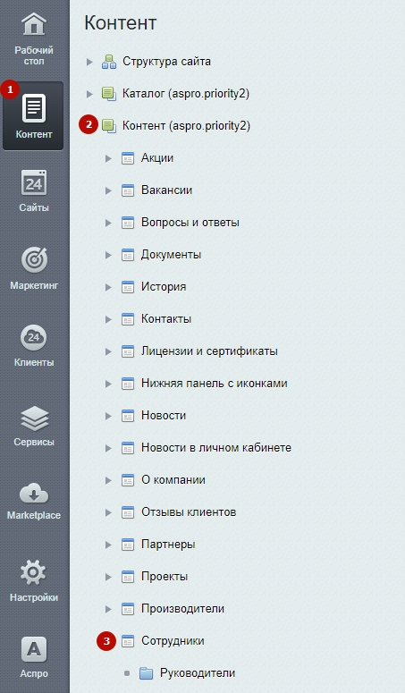Viewport: 405px width, 693px height.
Task: Select the Сотрудники infoblock
Action: pos(173,641)
